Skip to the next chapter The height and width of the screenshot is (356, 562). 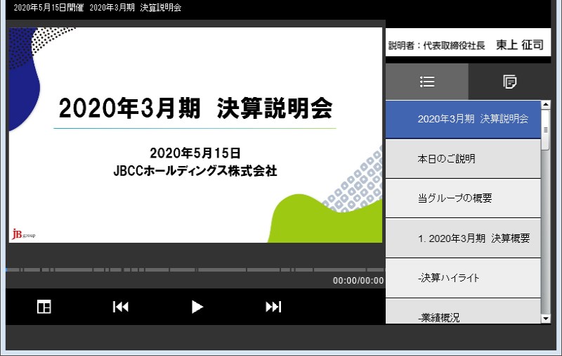tap(273, 307)
